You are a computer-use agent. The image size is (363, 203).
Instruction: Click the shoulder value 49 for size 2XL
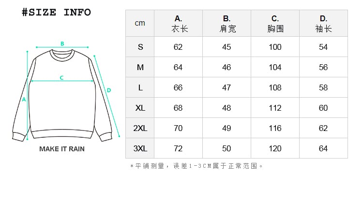[x=227, y=128]
